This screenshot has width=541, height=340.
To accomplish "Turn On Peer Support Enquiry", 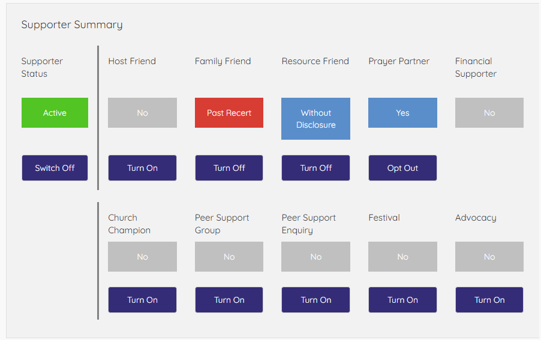I will click(315, 300).
